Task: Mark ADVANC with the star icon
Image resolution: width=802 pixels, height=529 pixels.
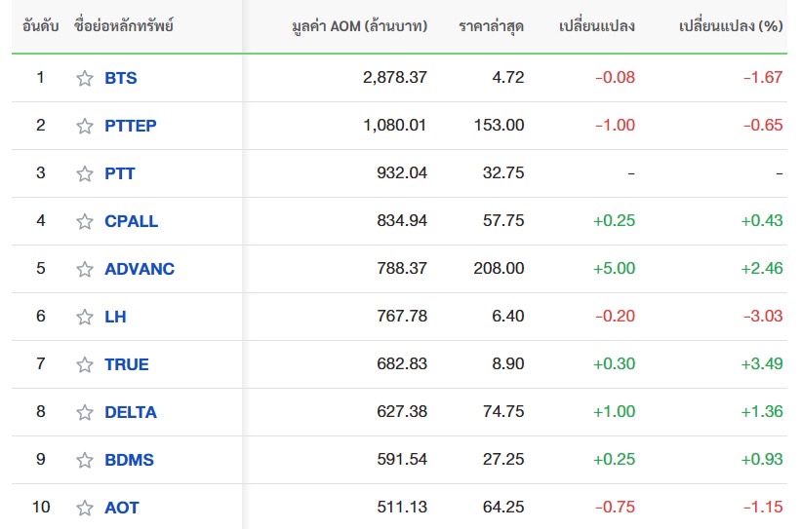Action: pyautogui.click(x=85, y=269)
